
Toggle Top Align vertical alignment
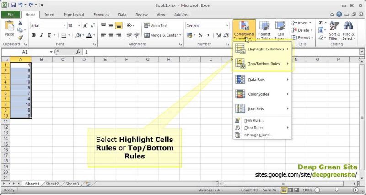pyautogui.click(x=103, y=26)
